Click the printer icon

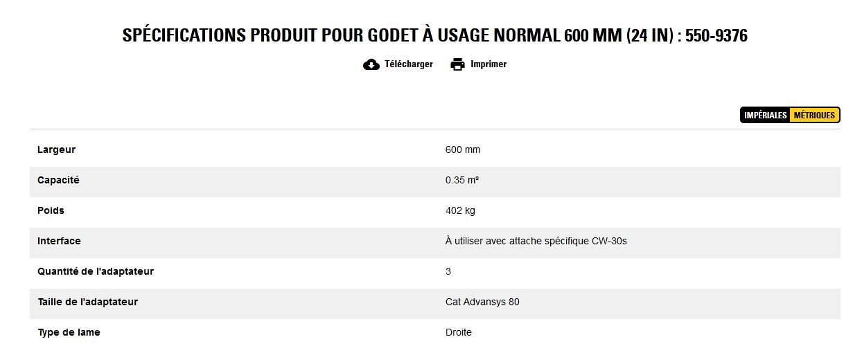tap(457, 64)
